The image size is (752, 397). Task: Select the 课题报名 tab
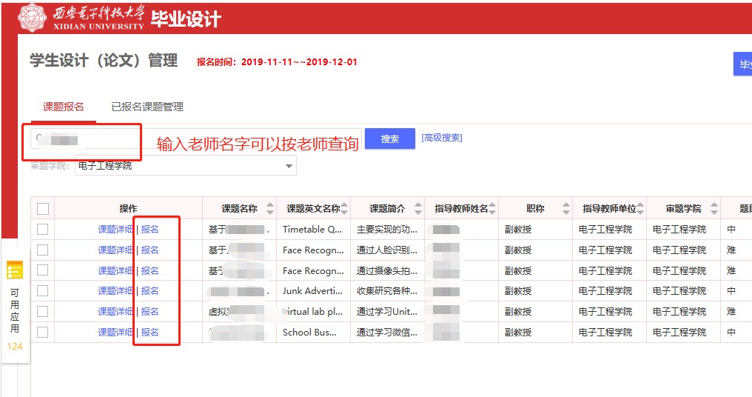(64, 107)
